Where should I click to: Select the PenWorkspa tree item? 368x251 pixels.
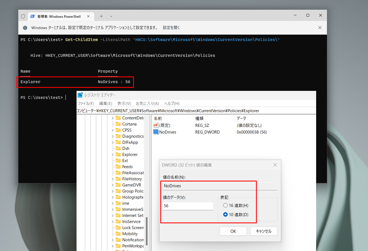[x=133, y=246]
